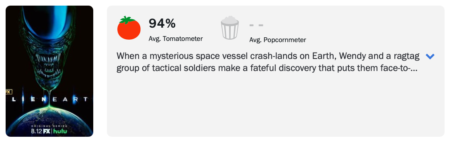This screenshot has width=451, height=156.
Task: Click the Original Series text on poster
Action: (49, 126)
